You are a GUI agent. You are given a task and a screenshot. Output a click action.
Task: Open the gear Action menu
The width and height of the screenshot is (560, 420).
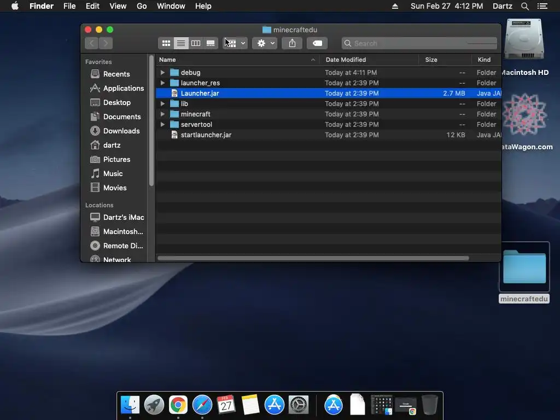point(265,43)
